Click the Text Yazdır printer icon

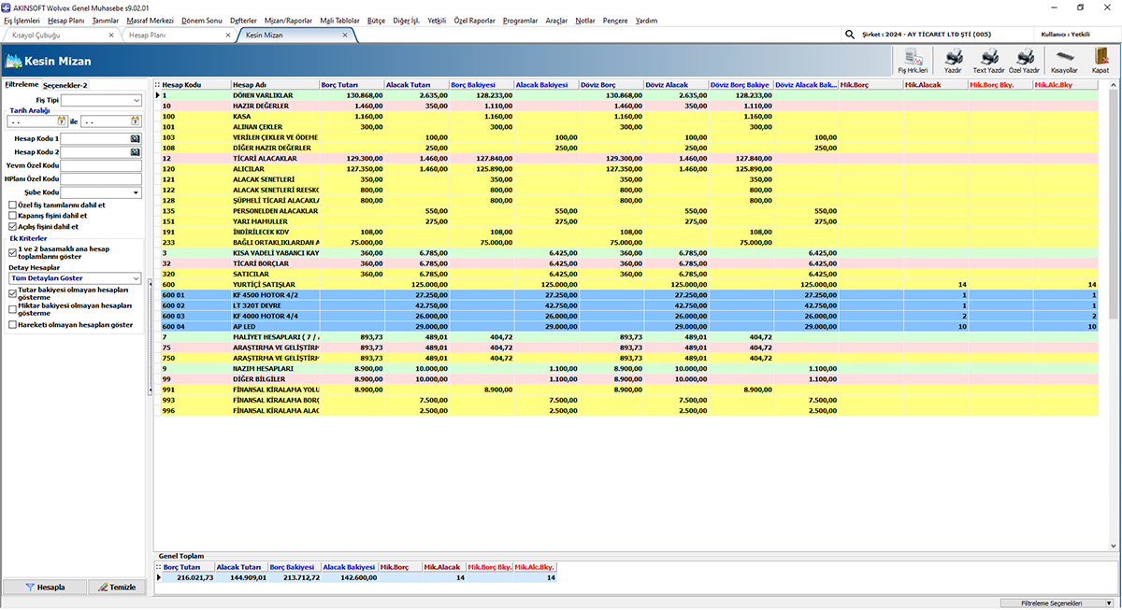tap(988, 60)
